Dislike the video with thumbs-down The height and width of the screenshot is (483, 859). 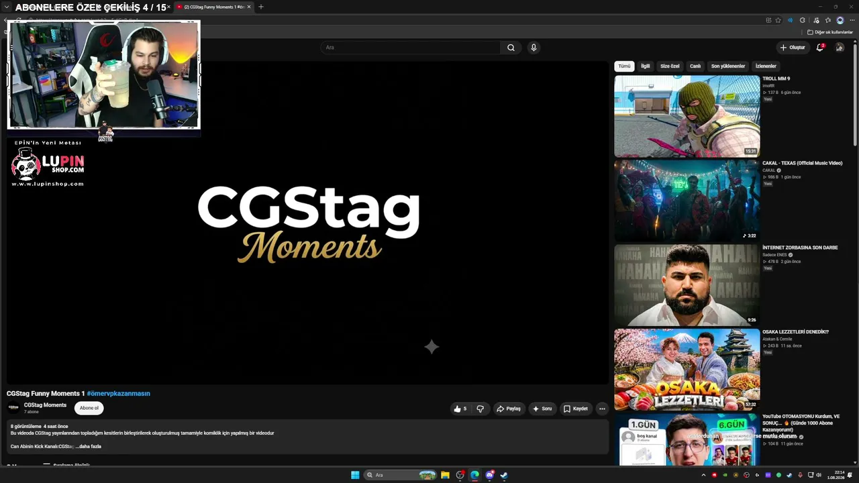click(x=480, y=409)
